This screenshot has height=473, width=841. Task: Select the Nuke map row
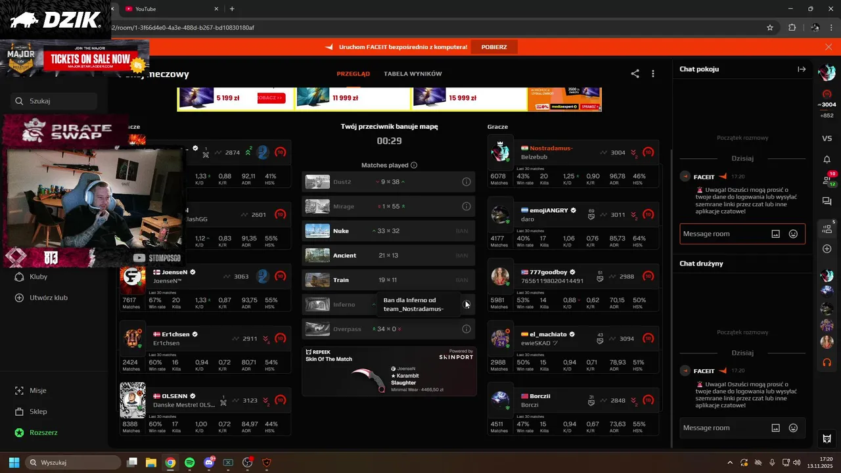388,231
